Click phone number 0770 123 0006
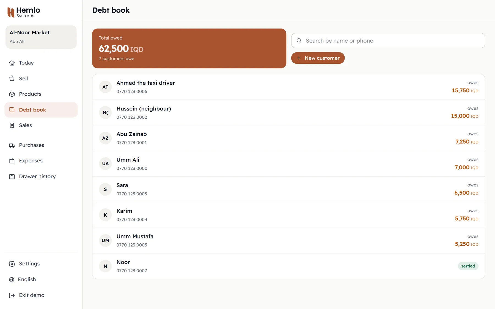The width and height of the screenshot is (495, 309). point(131,91)
